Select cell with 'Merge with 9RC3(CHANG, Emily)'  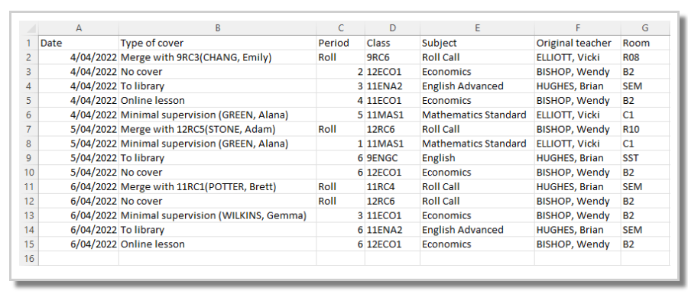[x=218, y=57]
